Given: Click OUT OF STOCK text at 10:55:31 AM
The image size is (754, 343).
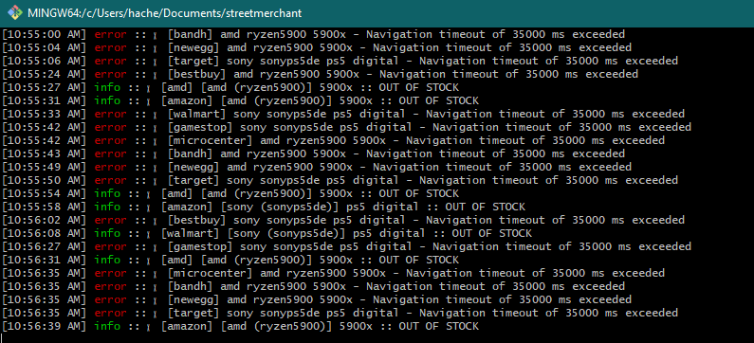Looking at the screenshot, I should coord(439,100).
